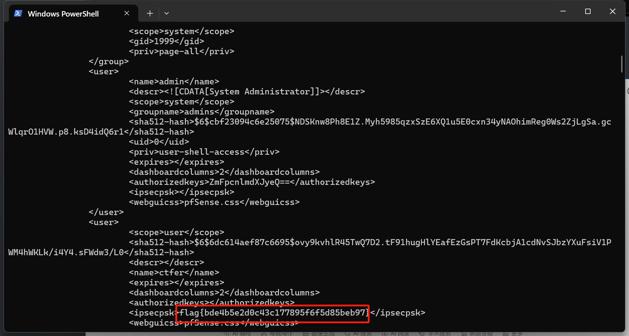Maximize the terminal window
629x336 pixels.
(588, 11)
